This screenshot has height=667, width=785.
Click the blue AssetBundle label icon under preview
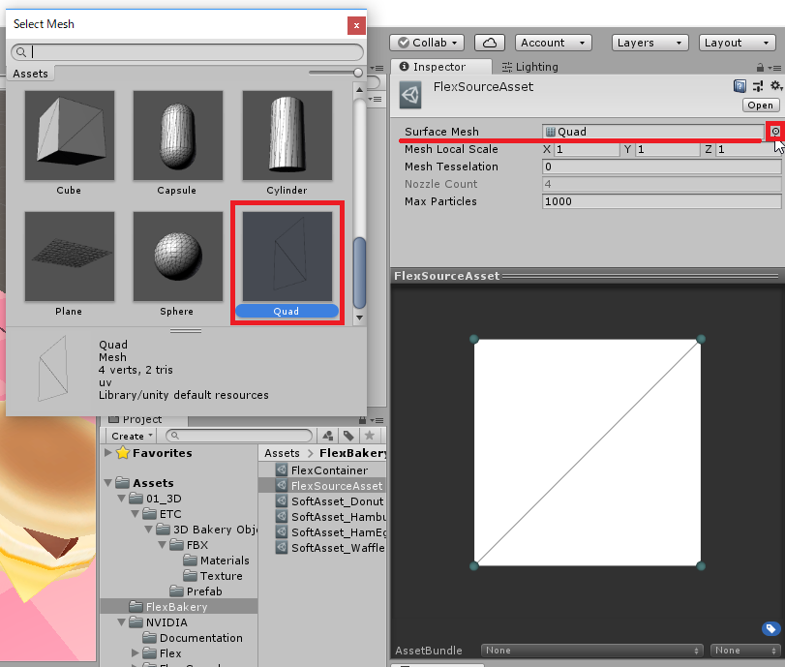coord(771,628)
